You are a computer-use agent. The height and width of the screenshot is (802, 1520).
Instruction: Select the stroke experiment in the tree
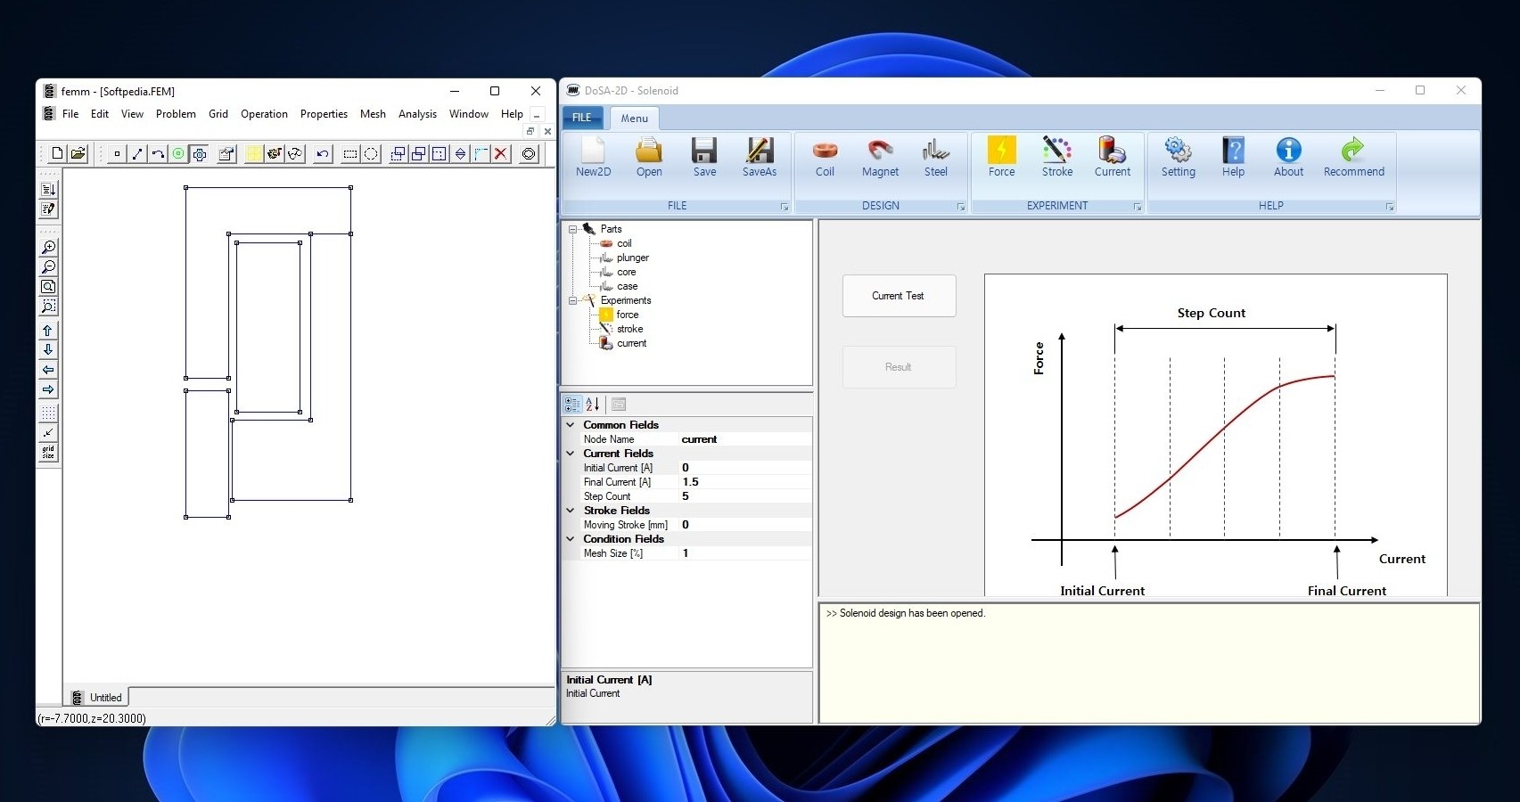tap(629, 329)
